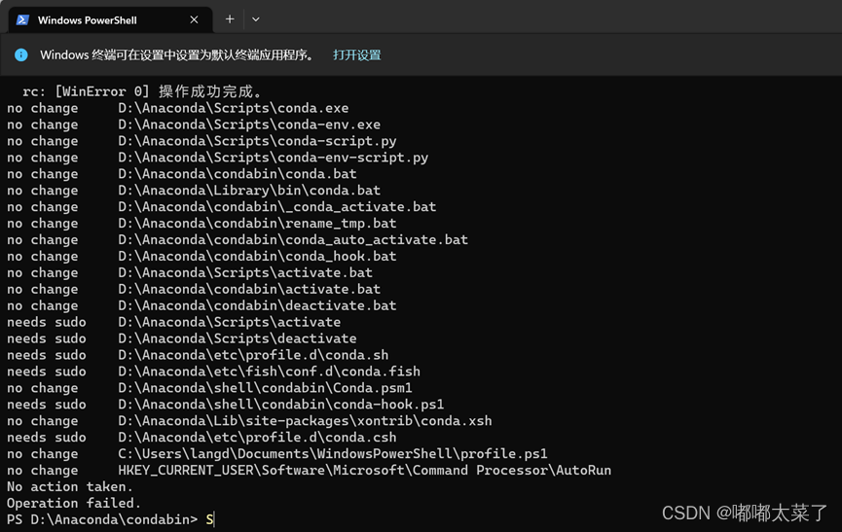
Task: Click path condabin\conda_auto_activate.bat
Action: [293, 239]
